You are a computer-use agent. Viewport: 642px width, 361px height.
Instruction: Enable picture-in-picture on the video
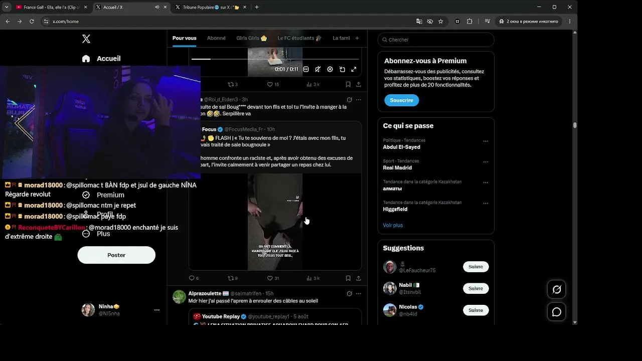[x=342, y=69]
